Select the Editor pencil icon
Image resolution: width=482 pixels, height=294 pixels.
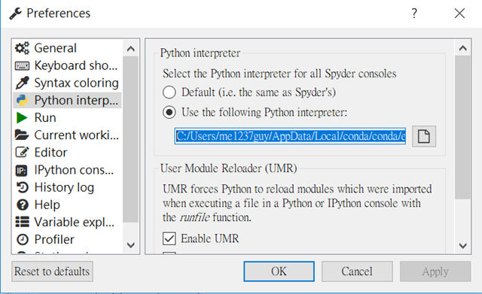pyautogui.click(x=22, y=152)
